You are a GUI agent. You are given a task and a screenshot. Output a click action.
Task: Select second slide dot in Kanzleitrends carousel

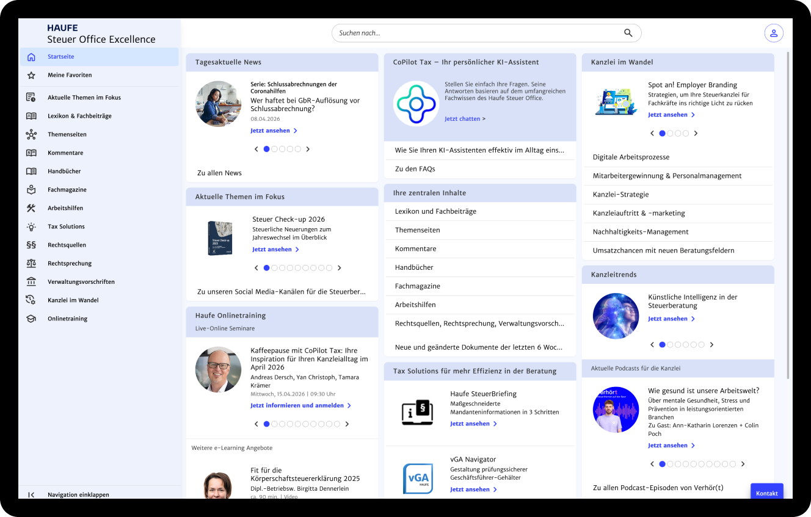point(670,345)
